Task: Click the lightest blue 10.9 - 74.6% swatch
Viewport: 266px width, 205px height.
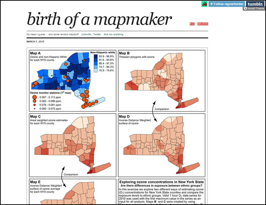Action: click(96, 71)
